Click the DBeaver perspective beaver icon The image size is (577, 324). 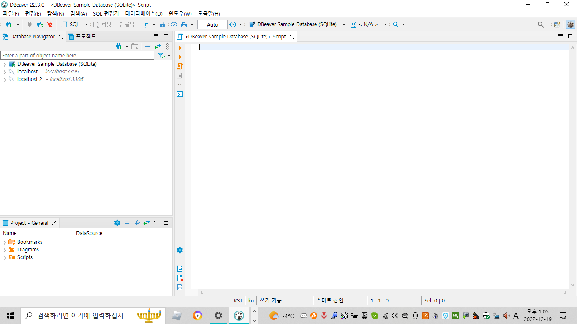571,24
